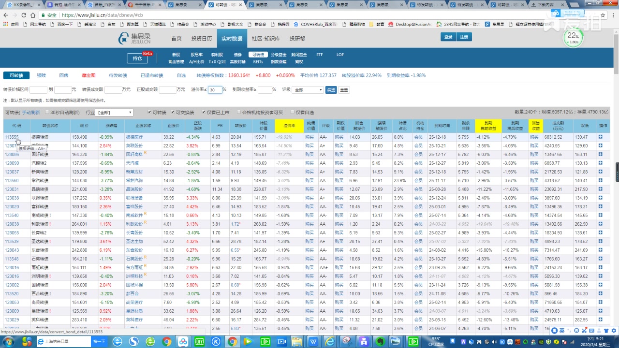Image resolution: width=619 pixels, height=348 pixels.
Task: Sort by the 现价 column header
Action: 84,126
